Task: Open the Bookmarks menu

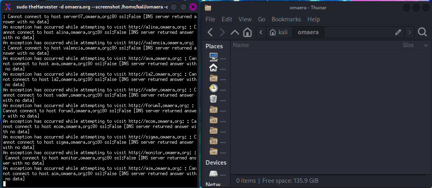Action: pos(286,19)
